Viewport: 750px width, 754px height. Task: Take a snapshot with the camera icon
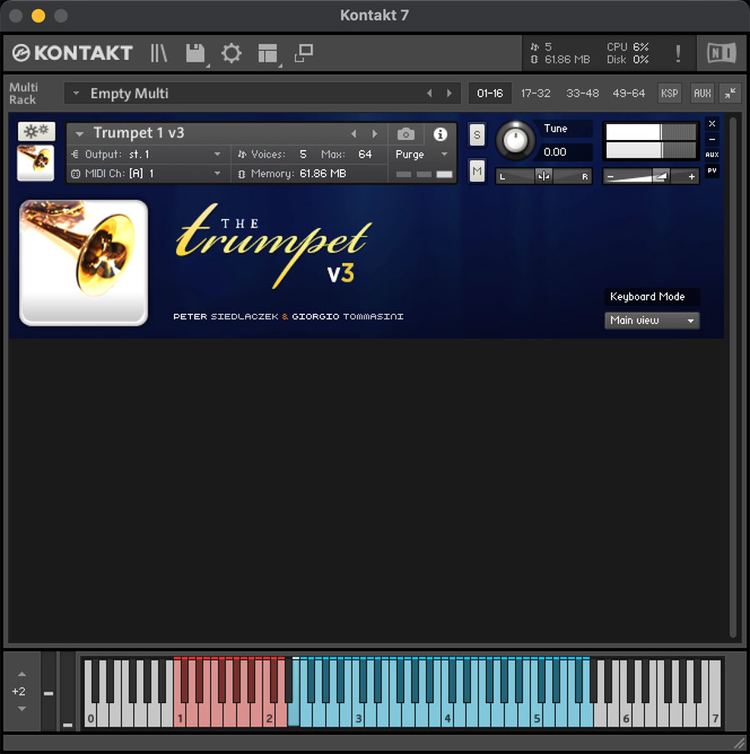[x=405, y=135]
